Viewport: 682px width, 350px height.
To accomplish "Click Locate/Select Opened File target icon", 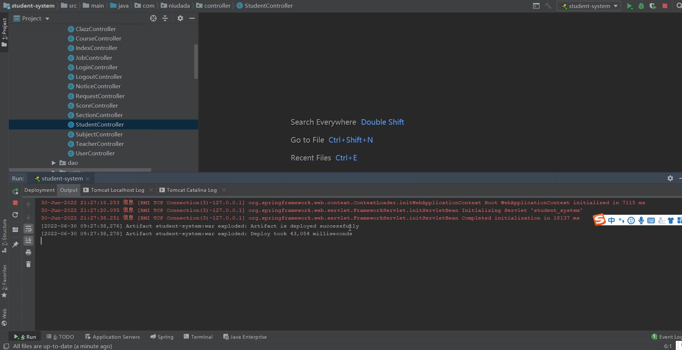I will click(x=153, y=19).
